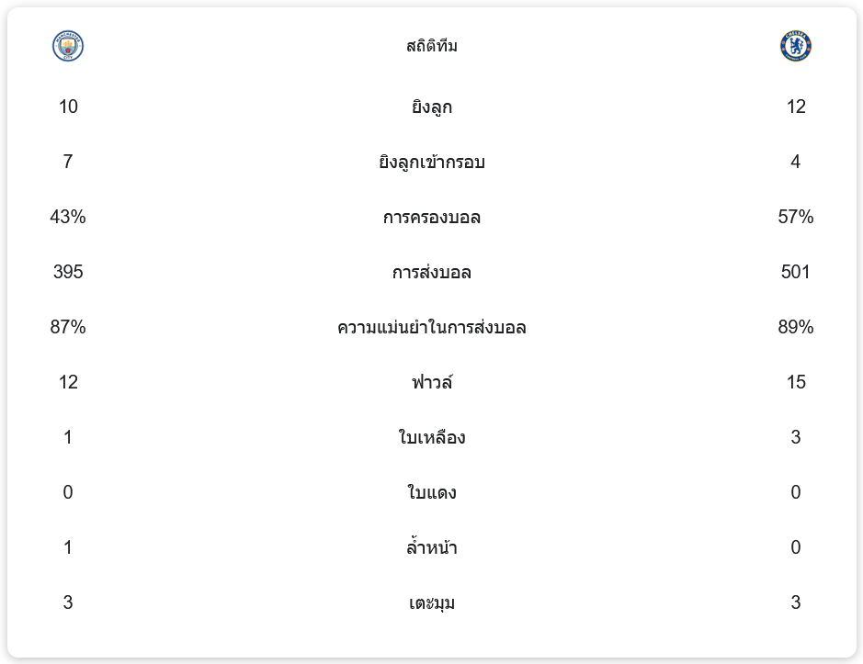Click Manchester City's 43% possession value
The width and height of the screenshot is (863, 664).
click(x=68, y=217)
